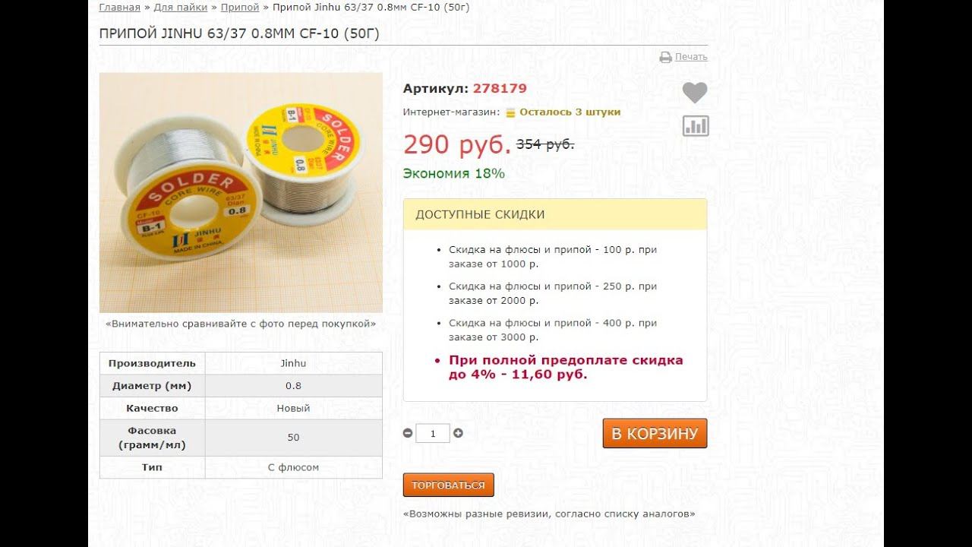Decrease quantity with the minus icon
The image size is (972, 547).
[x=408, y=433]
